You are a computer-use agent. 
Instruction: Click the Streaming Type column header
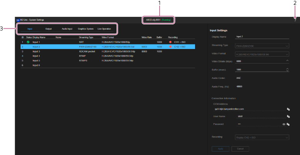86,38
